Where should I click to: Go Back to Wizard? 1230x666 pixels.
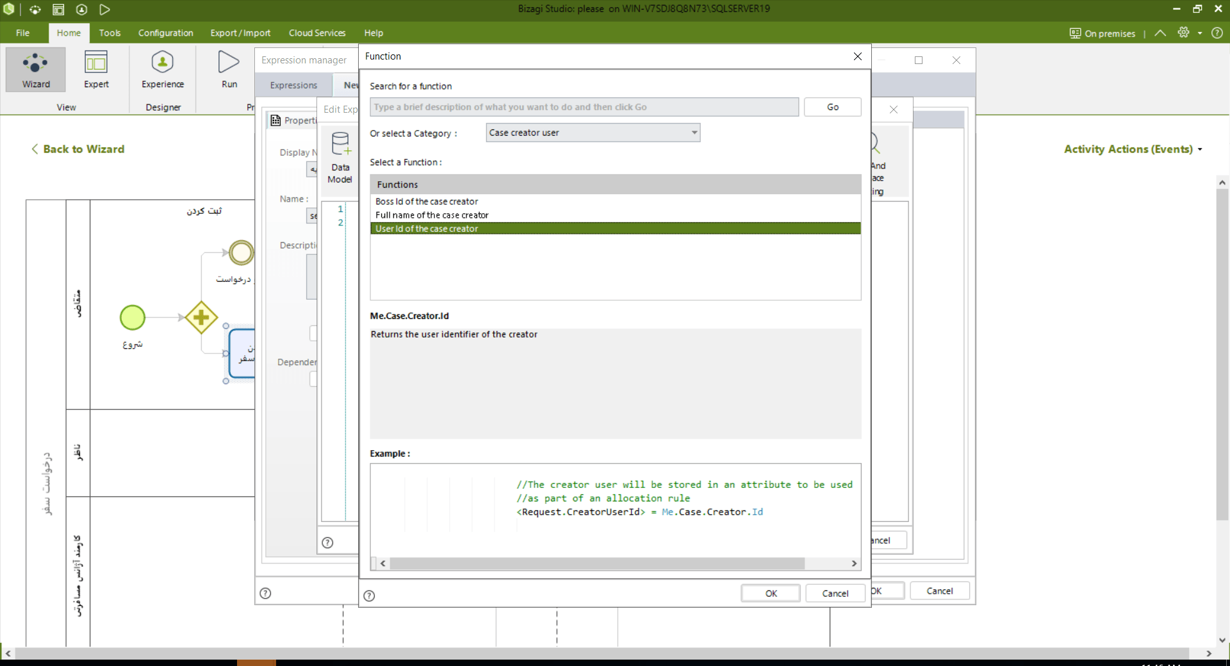pyautogui.click(x=78, y=149)
